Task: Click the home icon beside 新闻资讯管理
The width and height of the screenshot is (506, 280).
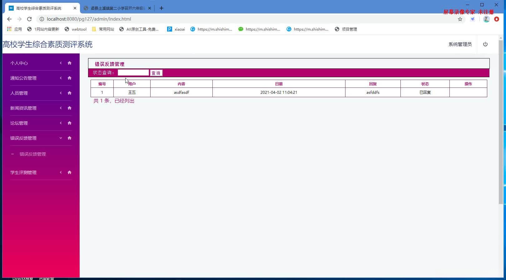Action: pyautogui.click(x=69, y=108)
